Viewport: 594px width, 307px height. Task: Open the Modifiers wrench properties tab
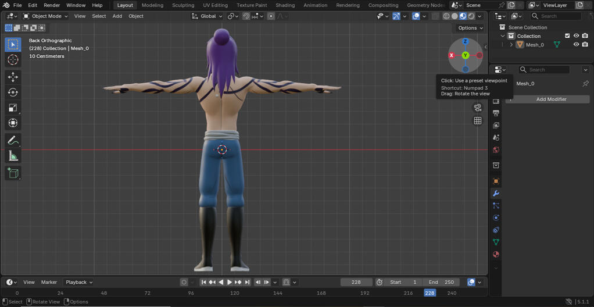click(x=496, y=193)
